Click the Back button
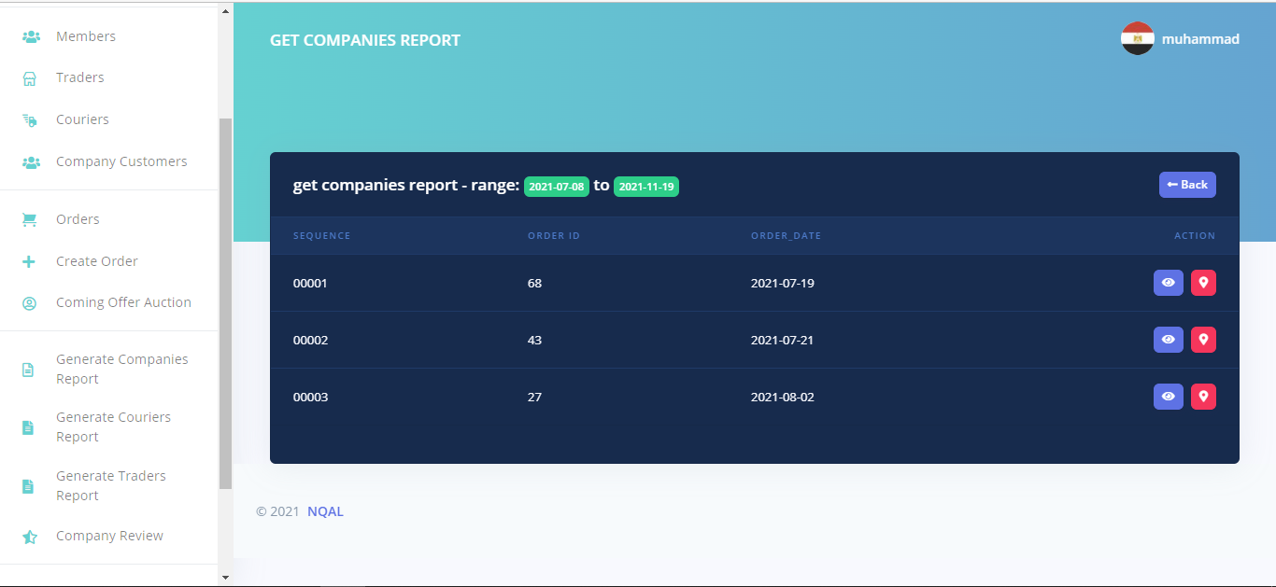Image resolution: width=1276 pixels, height=587 pixels. pos(1187,185)
